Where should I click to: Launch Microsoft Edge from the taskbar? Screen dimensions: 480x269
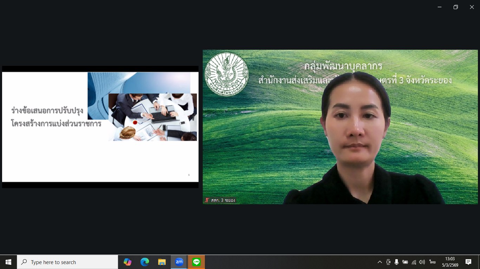(x=144, y=262)
